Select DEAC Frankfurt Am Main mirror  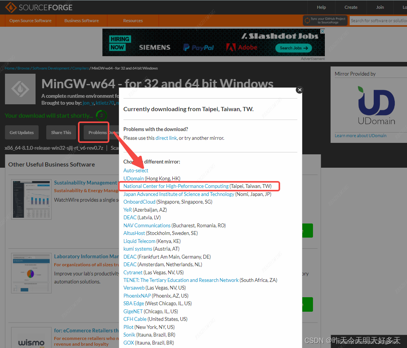click(130, 257)
